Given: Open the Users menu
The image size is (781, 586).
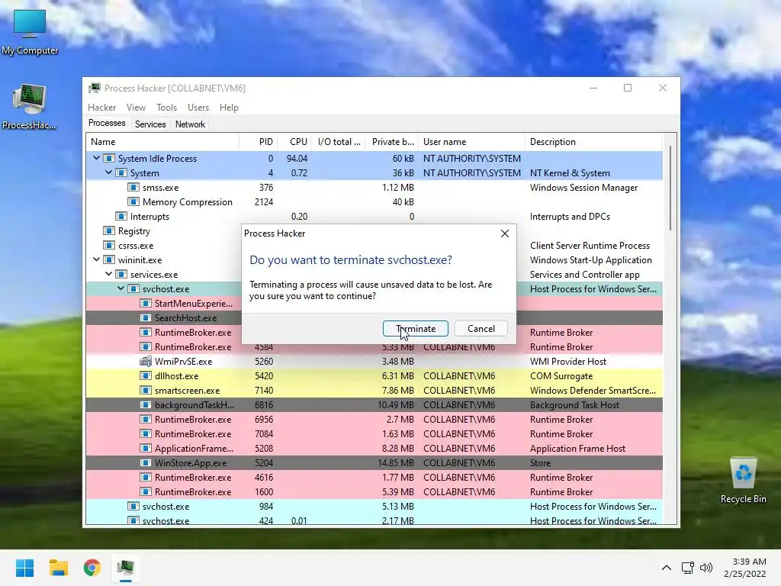Looking at the screenshot, I should click(x=198, y=107).
